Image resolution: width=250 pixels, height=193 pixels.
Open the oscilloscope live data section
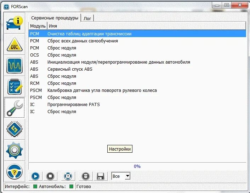tap(15, 65)
